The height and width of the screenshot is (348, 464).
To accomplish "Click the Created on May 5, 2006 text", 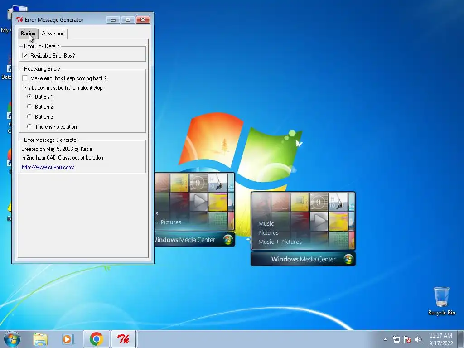I will [57, 149].
